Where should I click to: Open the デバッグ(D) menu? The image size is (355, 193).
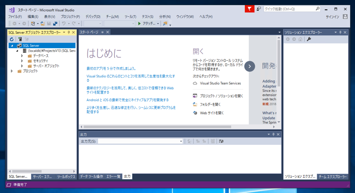[93, 17]
